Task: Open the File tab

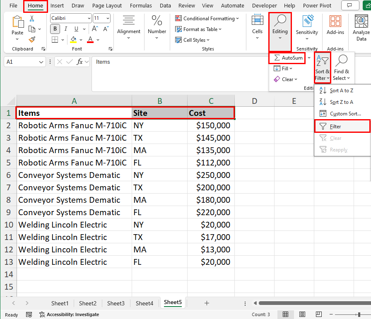Action: [x=13, y=5]
